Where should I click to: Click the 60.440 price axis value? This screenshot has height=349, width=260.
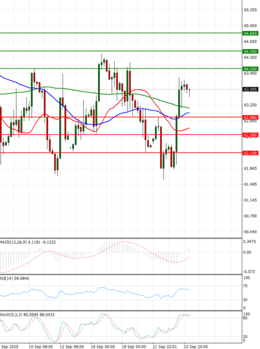click(x=250, y=232)
